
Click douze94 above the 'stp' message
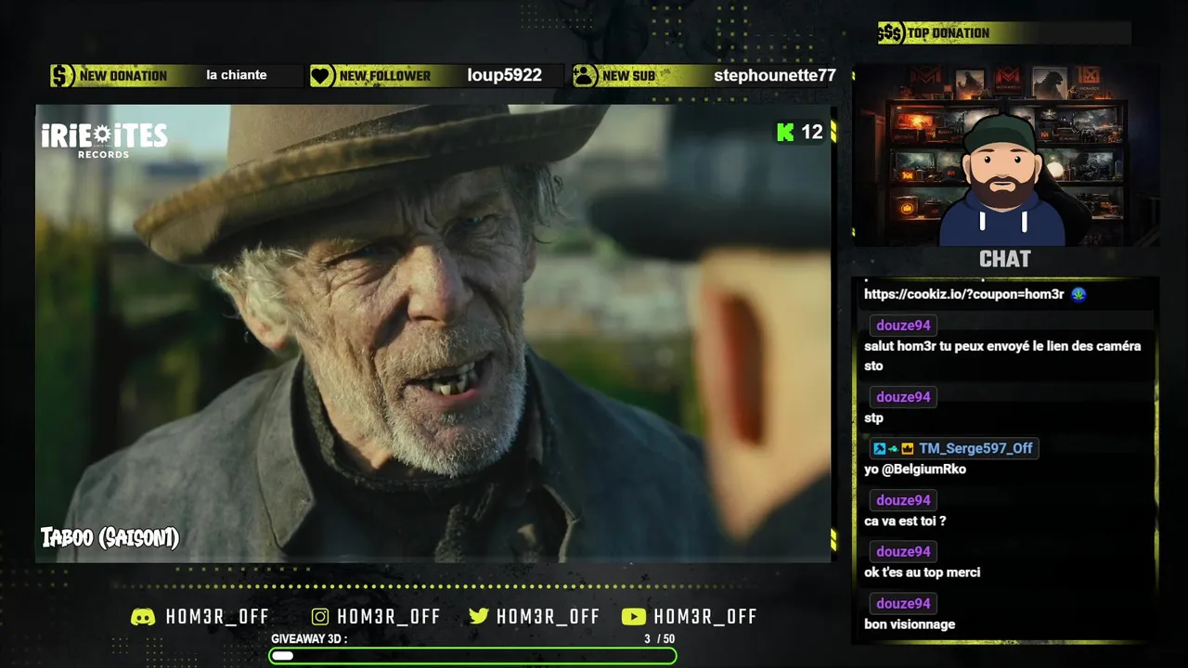903,397
